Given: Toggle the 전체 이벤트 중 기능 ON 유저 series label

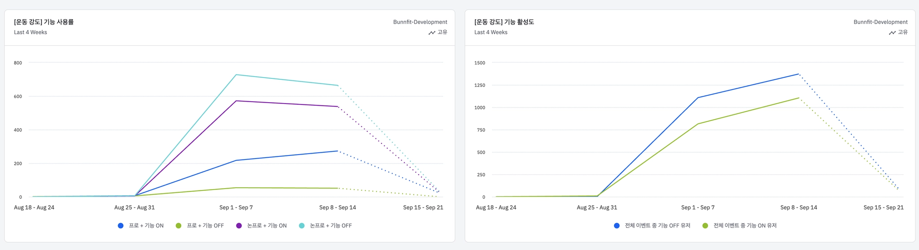Looking at the screenshot, I should 745,226.
